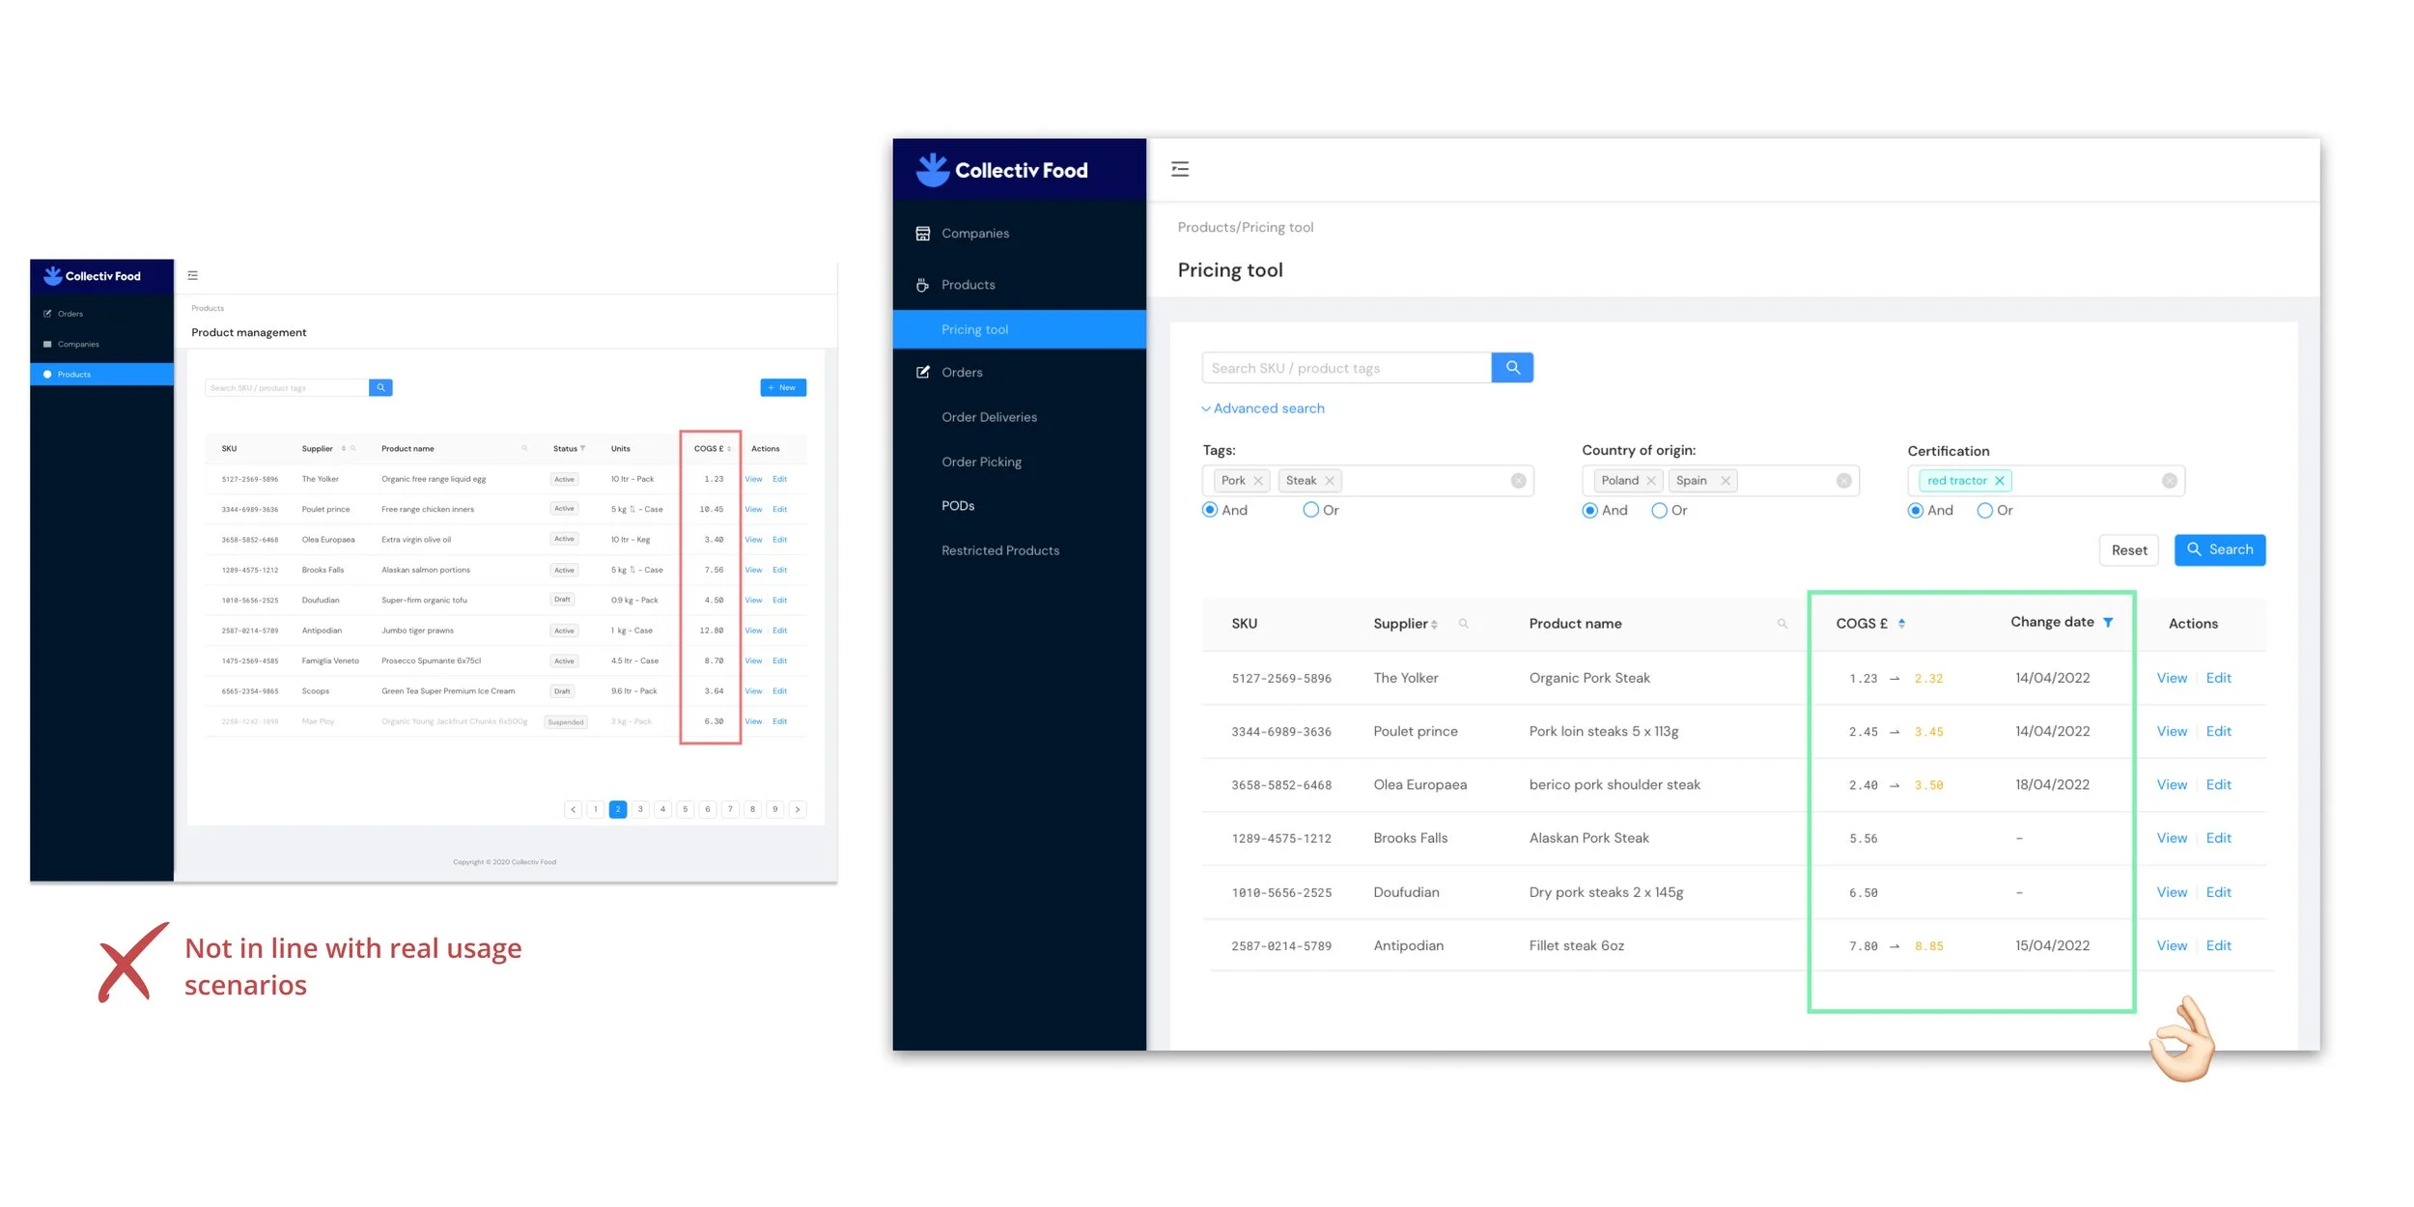The image size is (2414, 1207).
Task: Select the Companies icon in the sidebar
Action: point(923,233)
